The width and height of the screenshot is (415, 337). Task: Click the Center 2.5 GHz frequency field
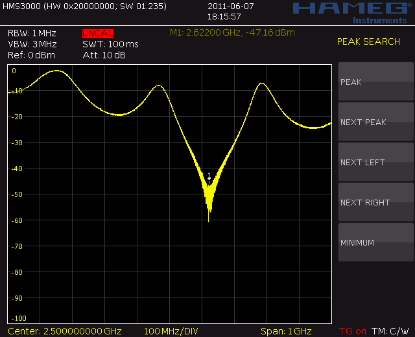[x=64, y=331]
